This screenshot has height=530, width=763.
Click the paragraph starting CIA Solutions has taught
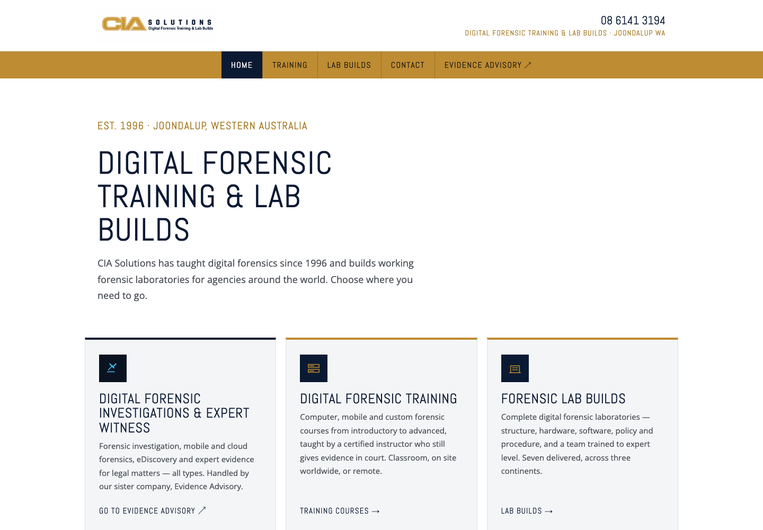(256, 279)
